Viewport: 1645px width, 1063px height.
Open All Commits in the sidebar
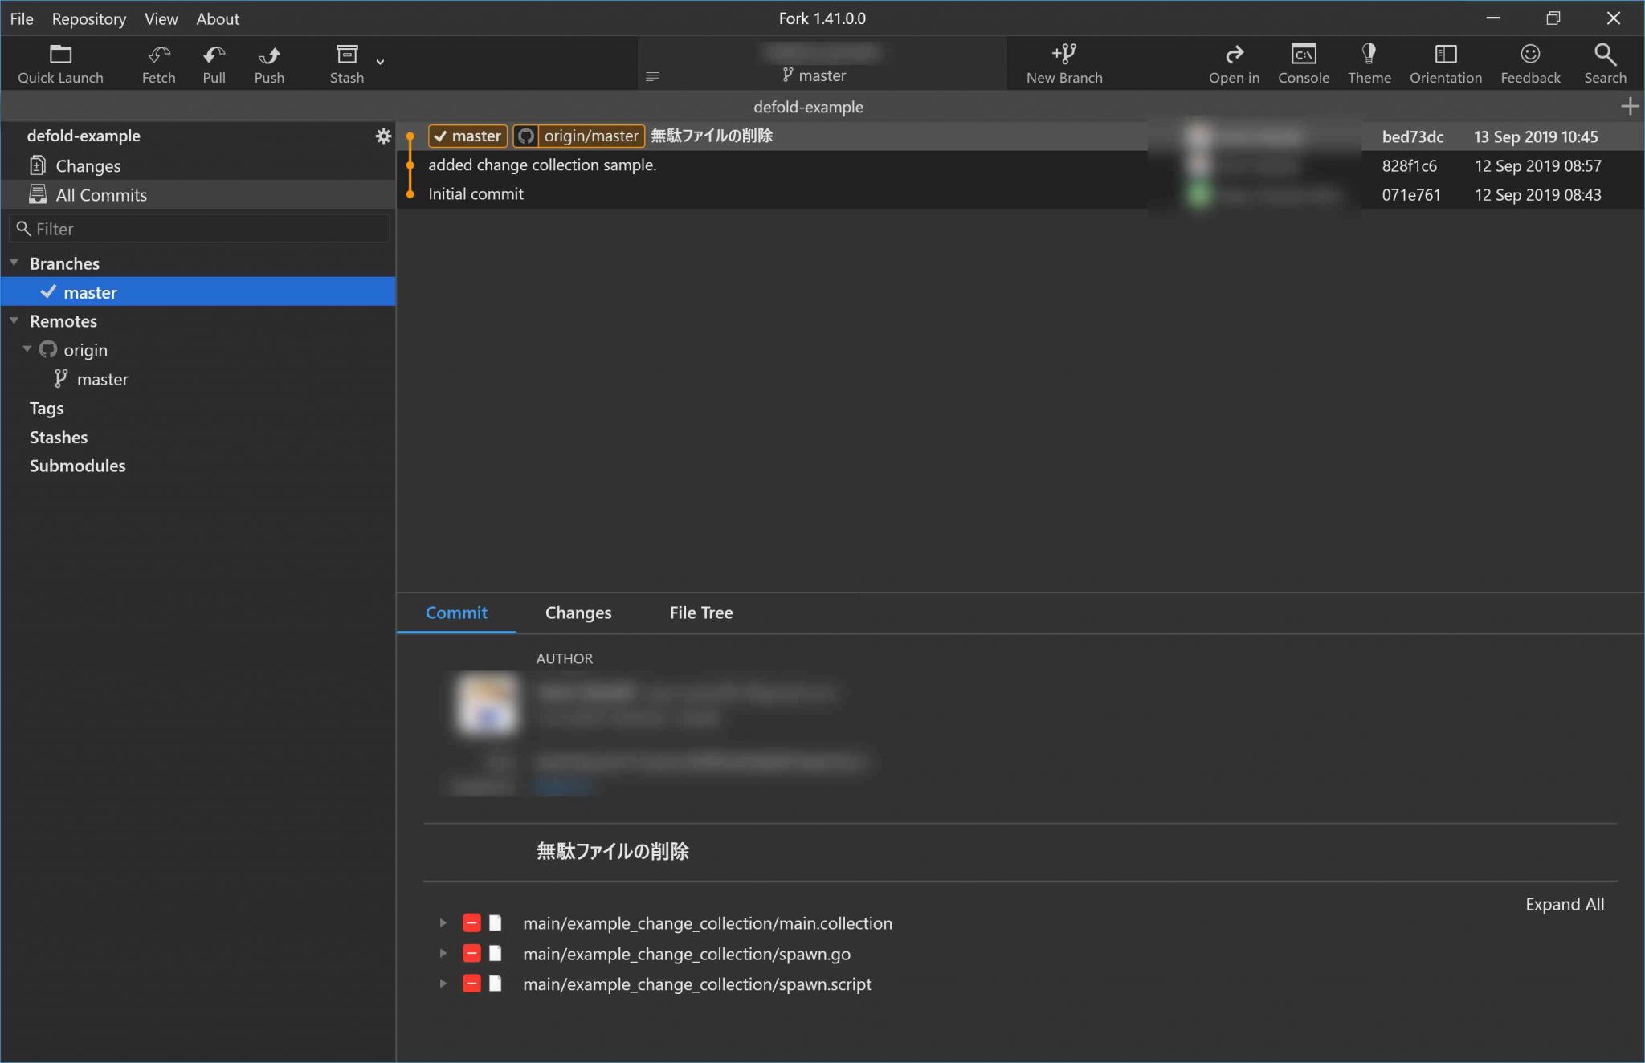(101, 195)
